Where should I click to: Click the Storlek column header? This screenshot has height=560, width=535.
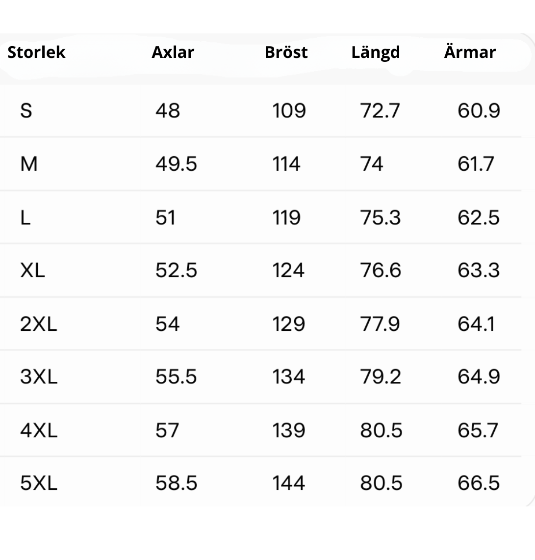click(36, 52)
